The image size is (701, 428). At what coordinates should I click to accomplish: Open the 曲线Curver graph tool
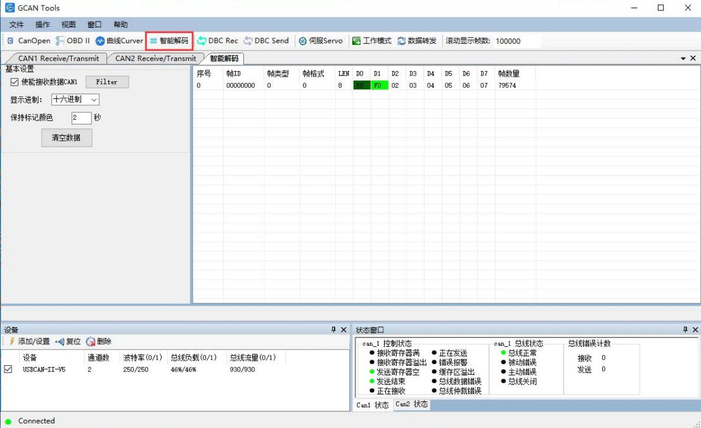119,41
